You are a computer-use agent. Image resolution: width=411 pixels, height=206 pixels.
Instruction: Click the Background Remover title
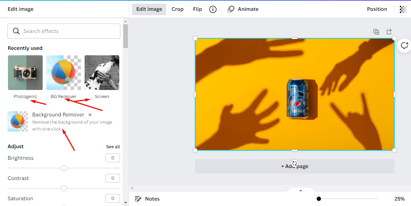point(58,115)
